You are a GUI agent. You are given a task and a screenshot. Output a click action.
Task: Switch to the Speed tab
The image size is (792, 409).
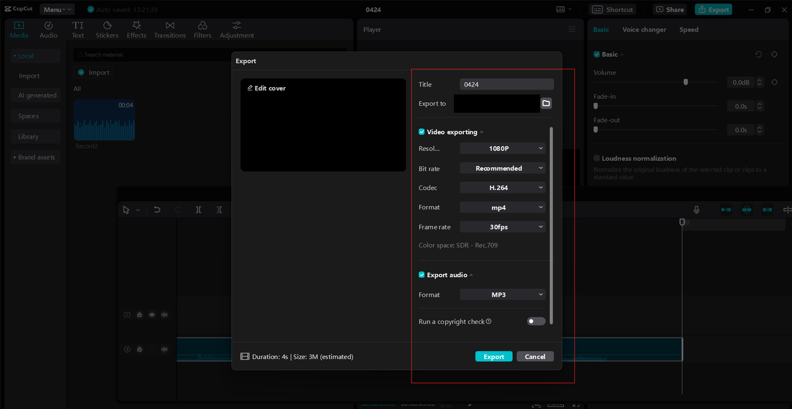689,30
